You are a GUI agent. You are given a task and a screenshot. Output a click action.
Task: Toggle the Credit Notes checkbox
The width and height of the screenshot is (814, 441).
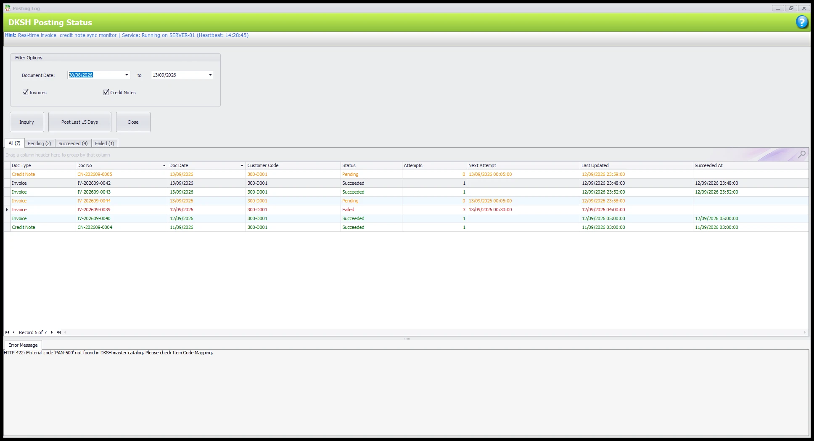point(106,92)
